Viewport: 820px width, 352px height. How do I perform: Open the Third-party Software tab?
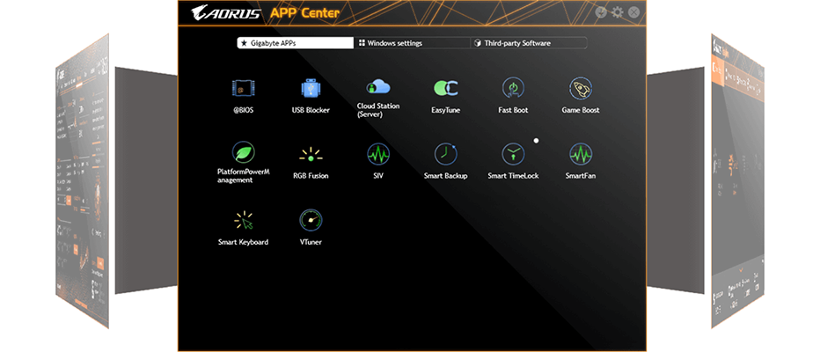point(529,43)
